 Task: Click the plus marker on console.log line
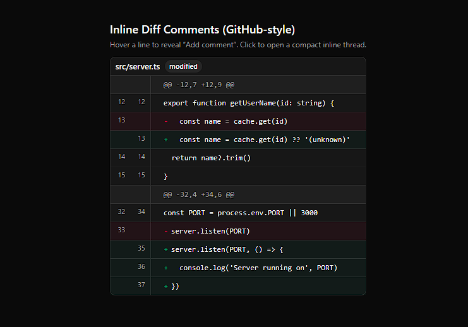point(166,268)
